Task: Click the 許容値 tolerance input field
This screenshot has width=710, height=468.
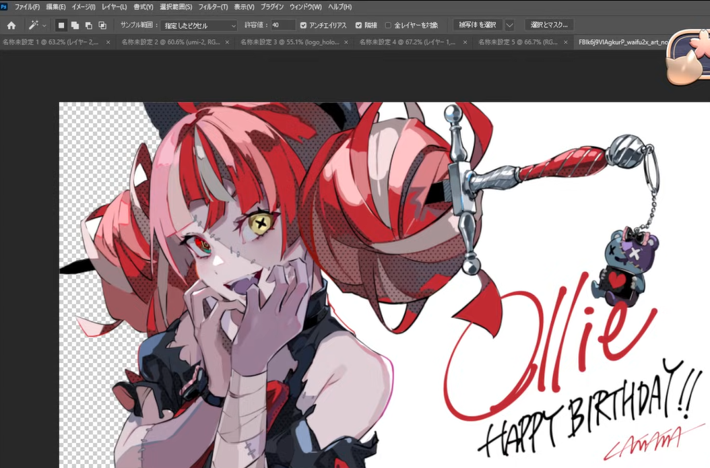Action: click(x=283, y=25)
